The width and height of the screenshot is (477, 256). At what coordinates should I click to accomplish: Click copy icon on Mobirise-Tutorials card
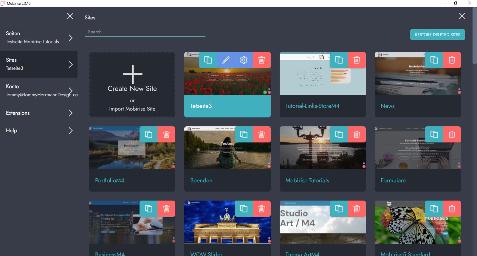click(339, 134)
